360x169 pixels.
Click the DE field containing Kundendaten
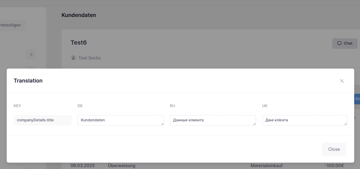(x=120, y=120)
